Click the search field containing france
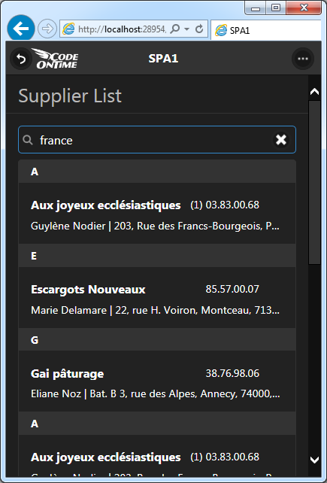This screenshot has height=483, width=327. [157, 140]
